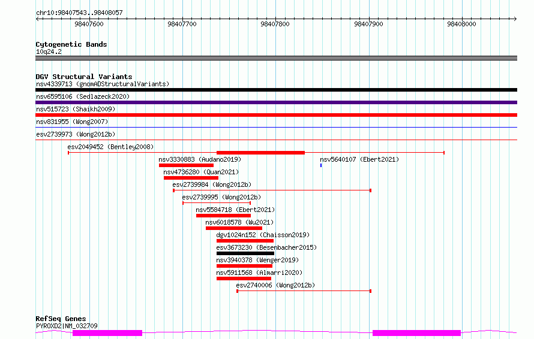Click ruler position 98408000
This screenshot has height=339, width=534.
coord(461,24)
